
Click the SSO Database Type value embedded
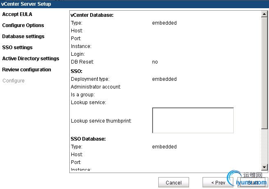(x=164, y=147)
